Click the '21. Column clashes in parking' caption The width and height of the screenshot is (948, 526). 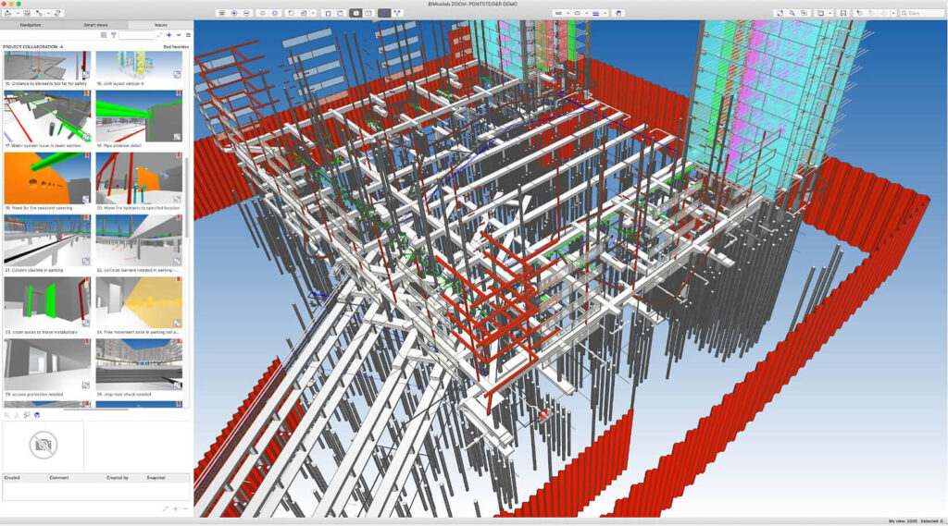[x=34, y=270]
